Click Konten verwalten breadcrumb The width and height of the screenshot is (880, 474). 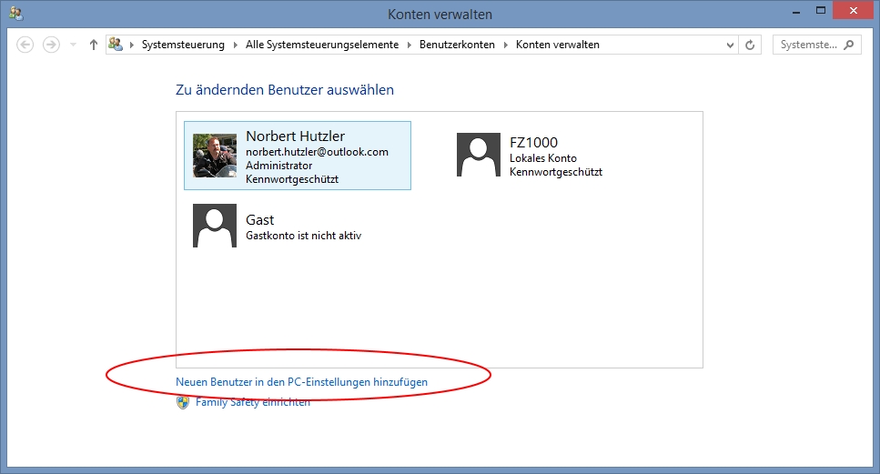pos(557,45)
